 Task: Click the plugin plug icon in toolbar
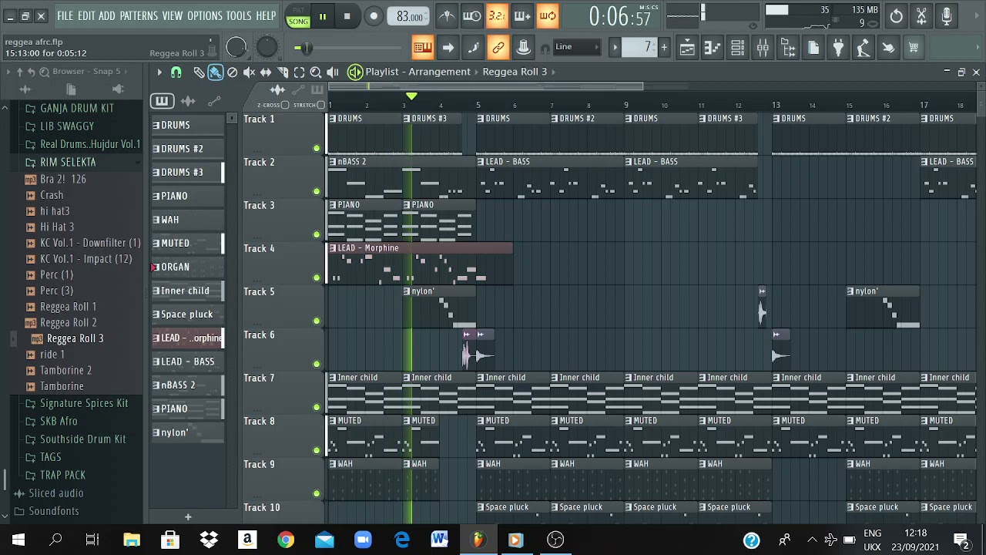coord(838,48)
